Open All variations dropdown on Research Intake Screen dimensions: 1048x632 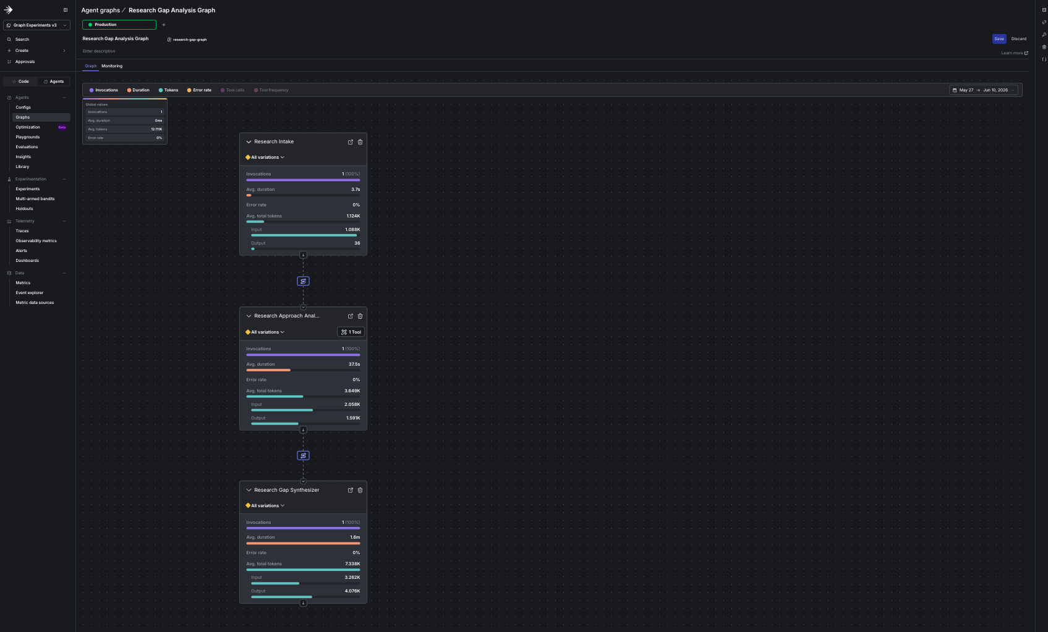point(265,158)
